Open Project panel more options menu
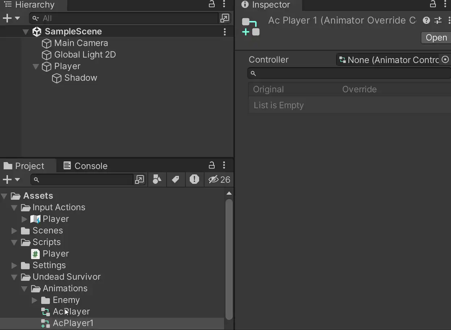Image resolution: width=451 pixels, height=330 pixels. tap(224, 165)
